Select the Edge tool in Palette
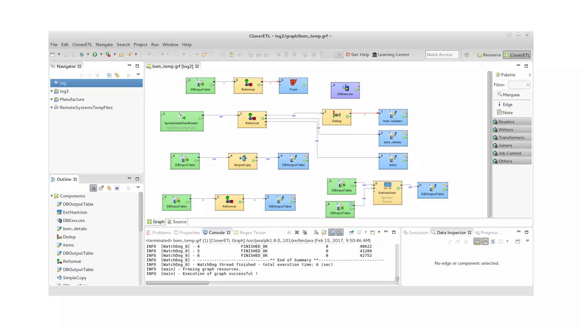 pos(507,104)
